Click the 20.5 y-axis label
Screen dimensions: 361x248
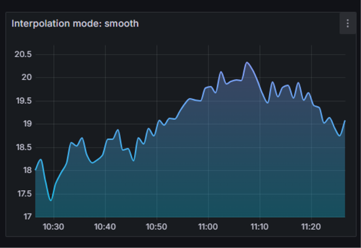tap(23, 54)
